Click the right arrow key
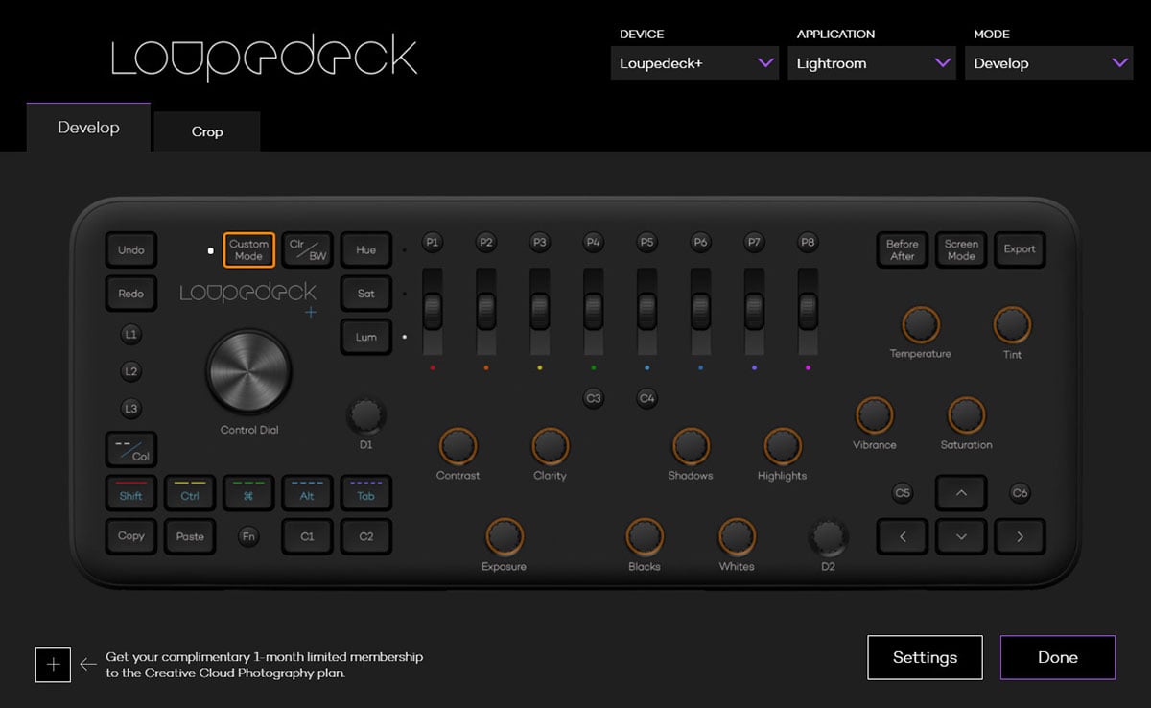 (1020, 537)
